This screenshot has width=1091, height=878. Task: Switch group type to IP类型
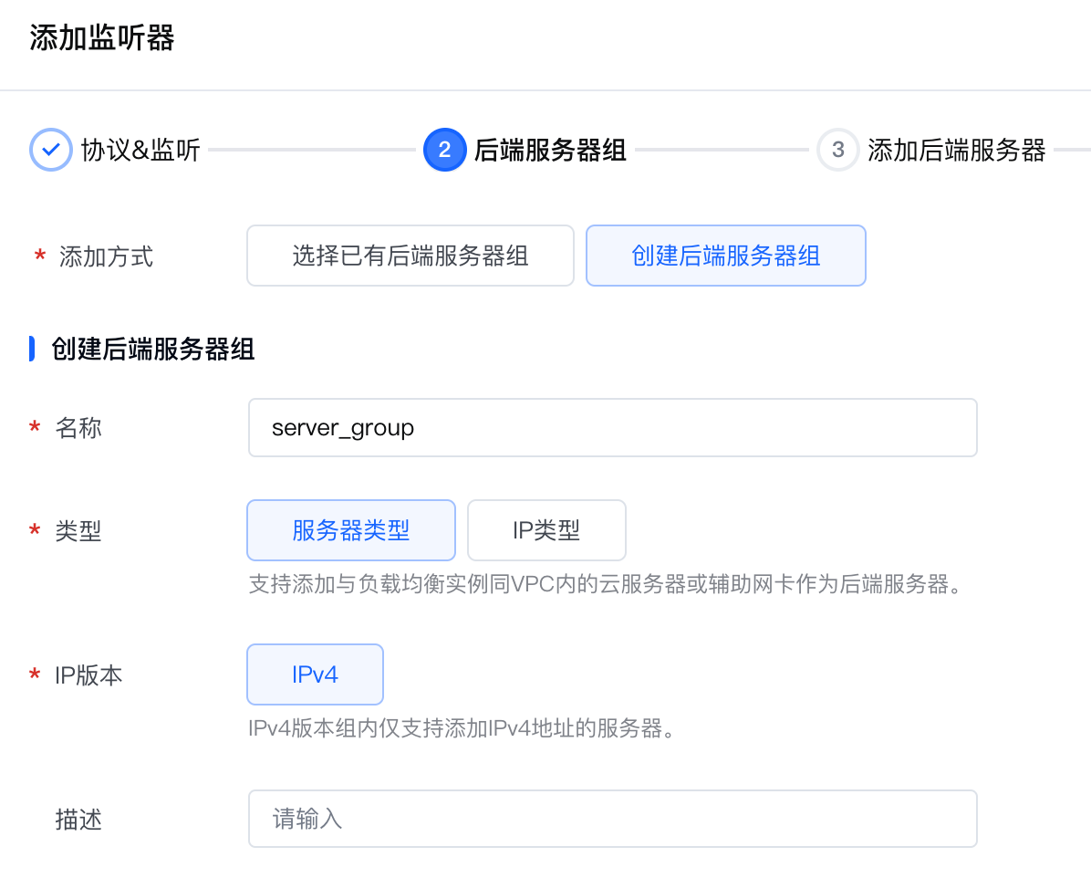546,530
